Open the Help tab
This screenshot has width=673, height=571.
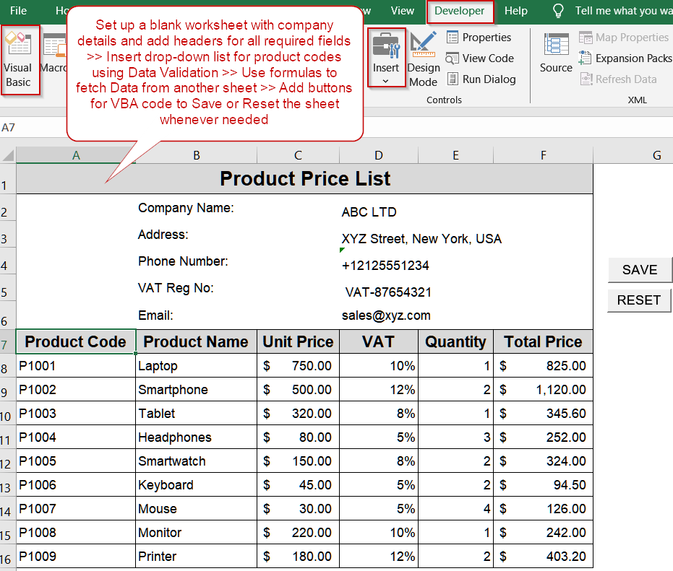(x=516, y=11)
